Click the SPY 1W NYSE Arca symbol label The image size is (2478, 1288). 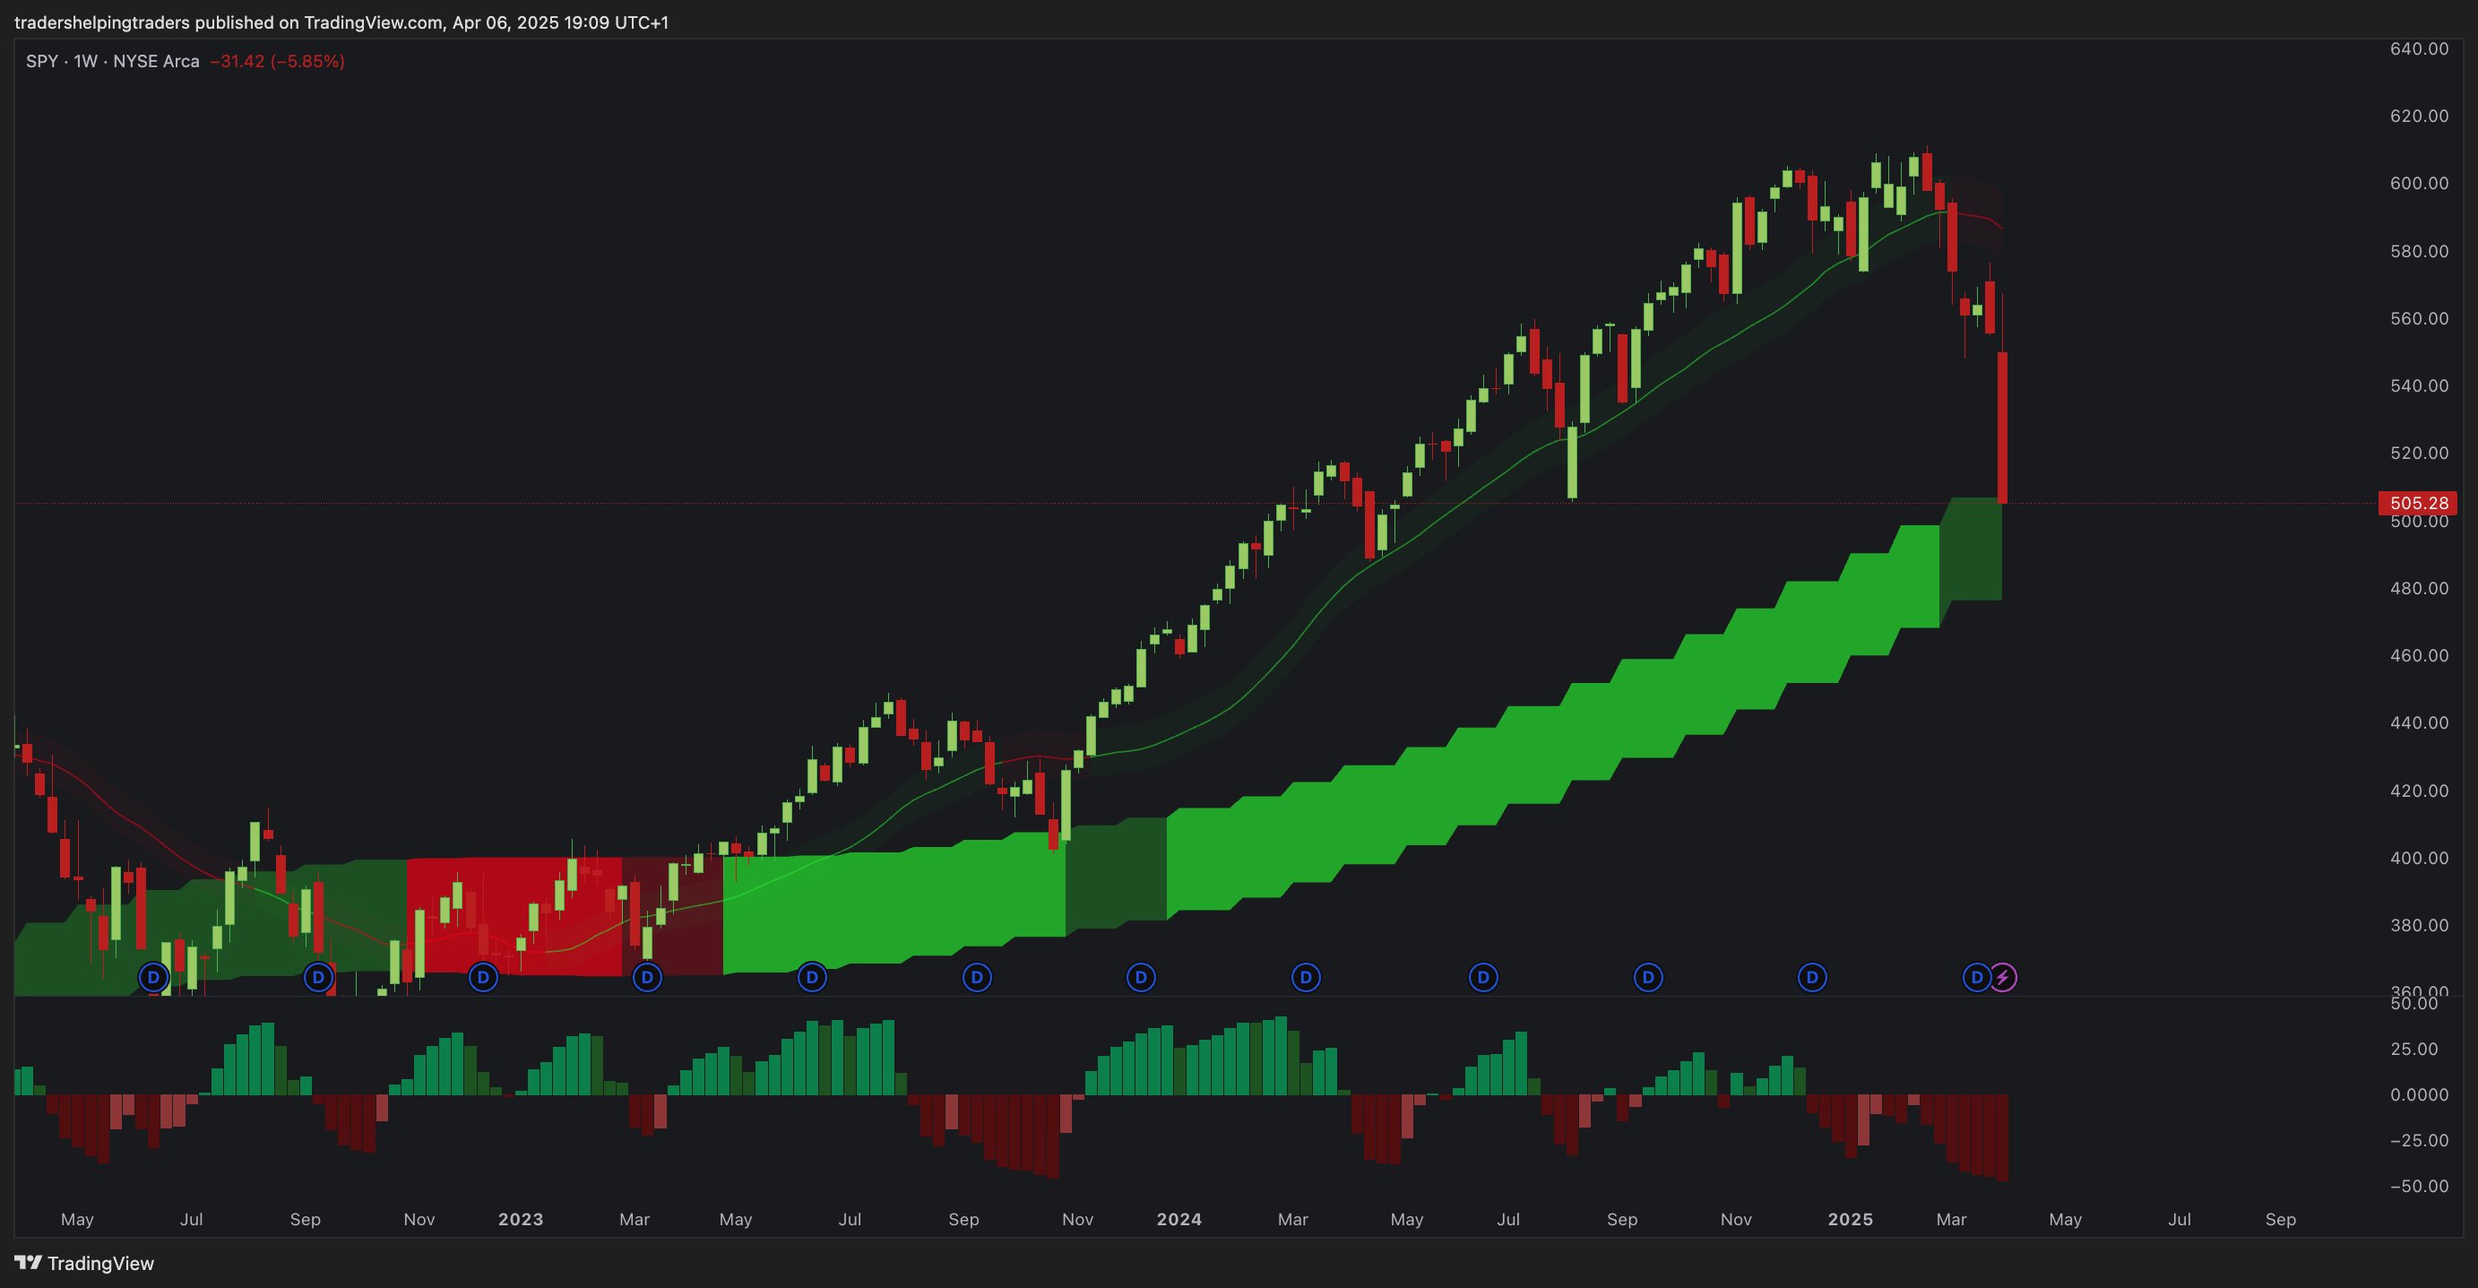tap(113, 62)
